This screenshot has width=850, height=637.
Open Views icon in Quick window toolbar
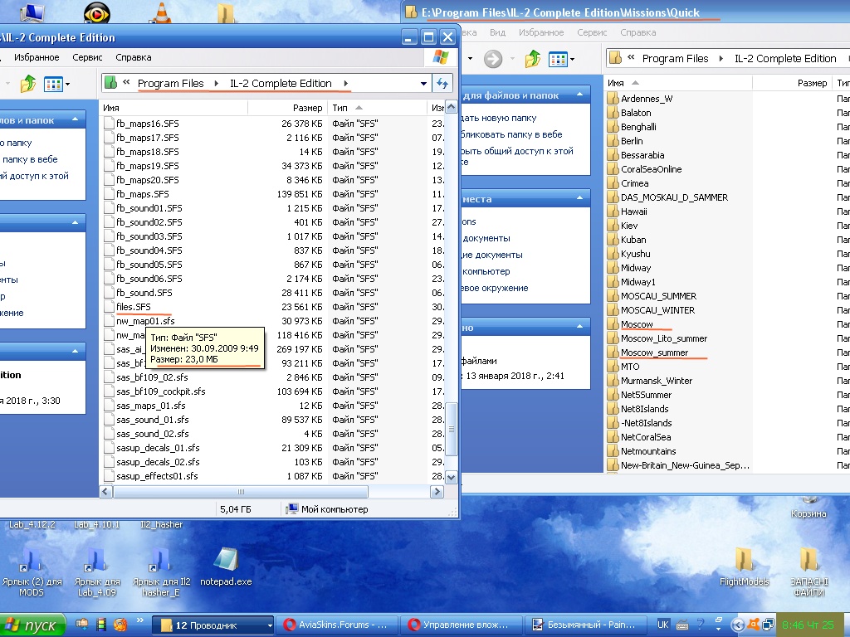click(x=558, y=59)
